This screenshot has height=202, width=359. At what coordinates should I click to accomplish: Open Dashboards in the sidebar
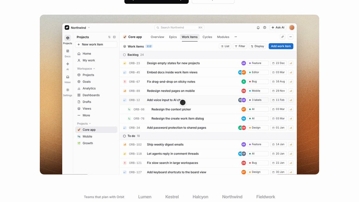96,95
